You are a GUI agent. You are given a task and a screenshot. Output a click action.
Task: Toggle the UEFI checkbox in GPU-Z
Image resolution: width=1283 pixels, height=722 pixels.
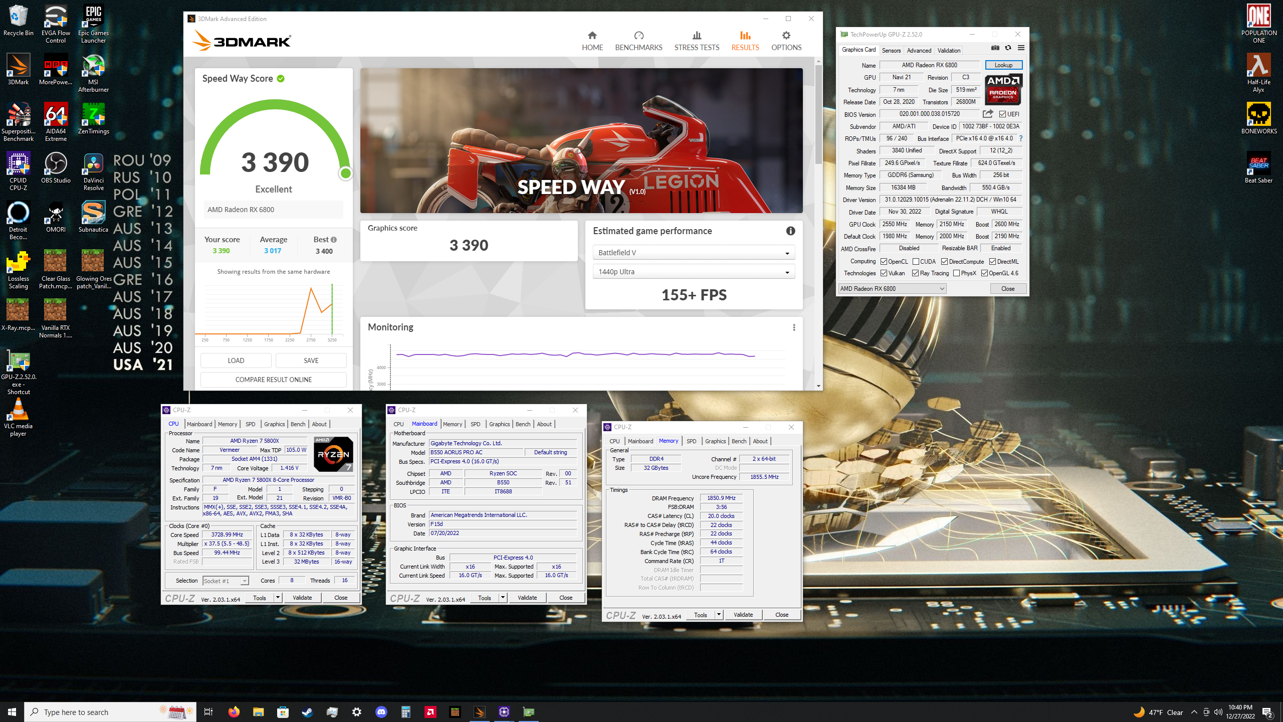(1002, 114)
